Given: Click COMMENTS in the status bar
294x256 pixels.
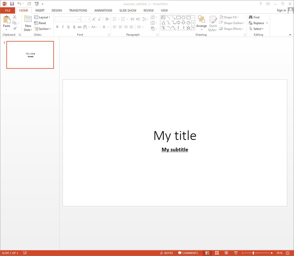Looking at the screenshot, I should pyautogui.click(x=188, y=253).
